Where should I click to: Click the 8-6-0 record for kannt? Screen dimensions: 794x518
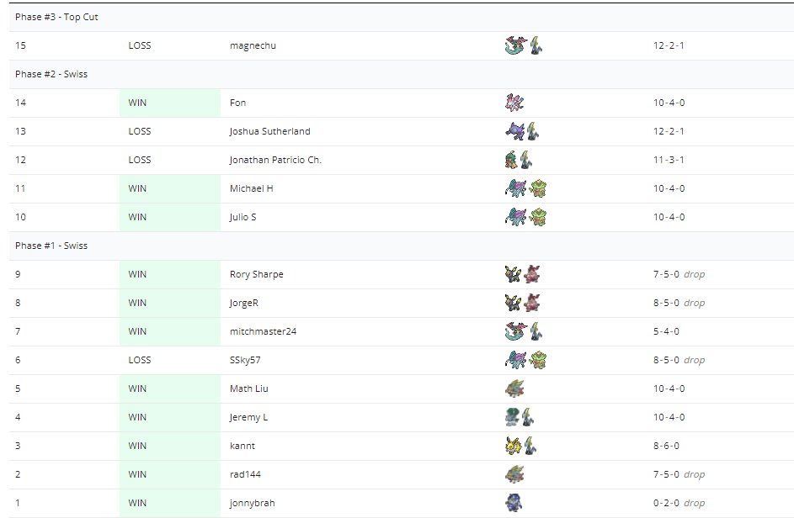[666, 446]
